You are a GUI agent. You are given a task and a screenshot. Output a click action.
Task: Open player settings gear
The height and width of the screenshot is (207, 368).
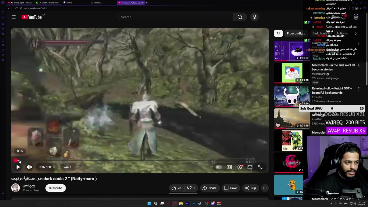pyautogui.click(x=239, y=167)
